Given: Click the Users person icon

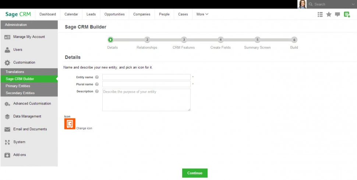Looking at the screenshot, I should click(7, 50).
